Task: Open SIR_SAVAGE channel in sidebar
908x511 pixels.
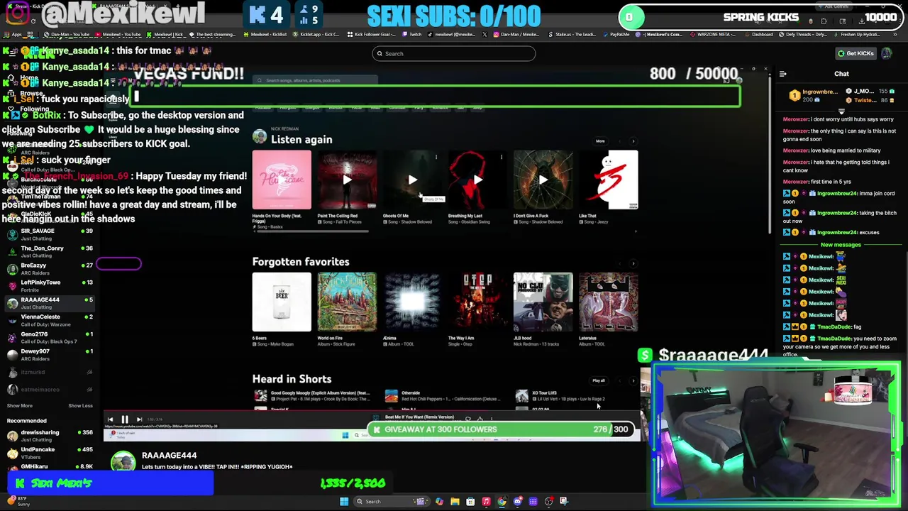Action: (x=50, y=234)
